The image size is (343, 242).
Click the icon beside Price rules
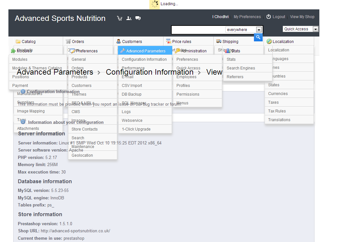(168, 41)
